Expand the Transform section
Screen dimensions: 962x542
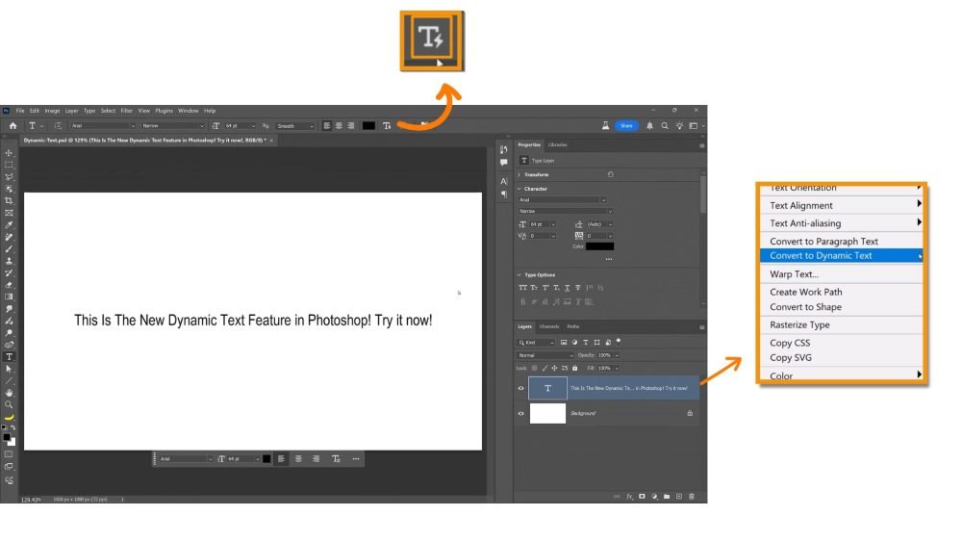519,175
